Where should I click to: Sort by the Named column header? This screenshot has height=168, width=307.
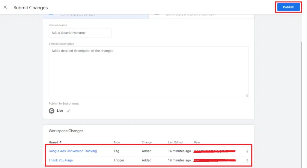point(53,142)
